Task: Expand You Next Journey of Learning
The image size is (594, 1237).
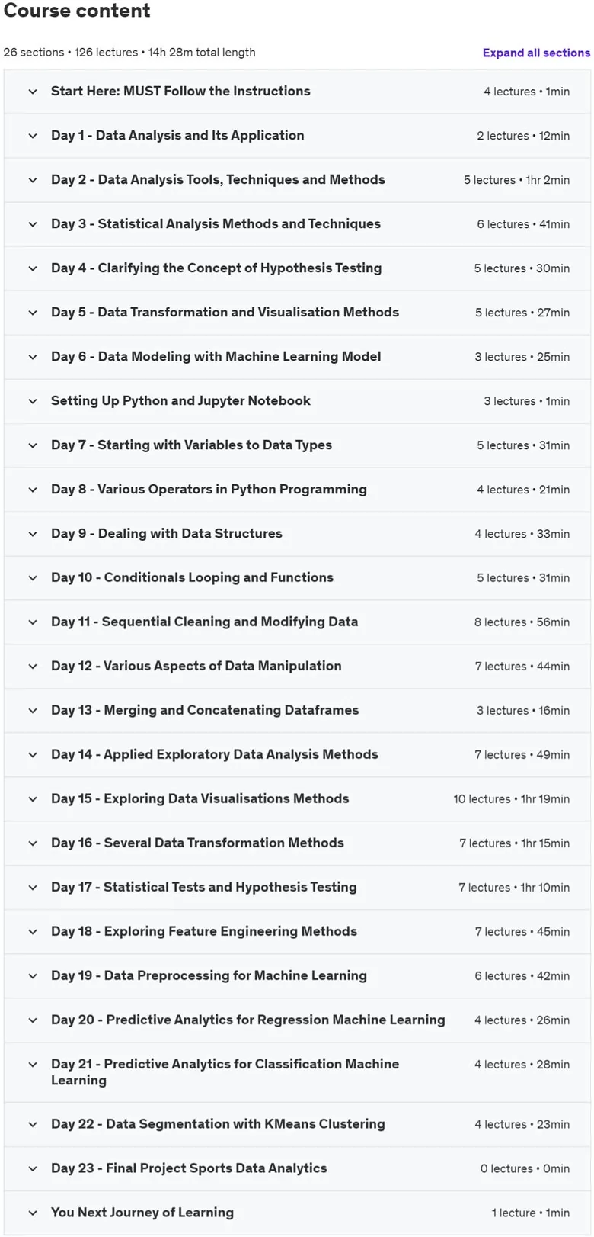Action: [x=297, y=1213]
